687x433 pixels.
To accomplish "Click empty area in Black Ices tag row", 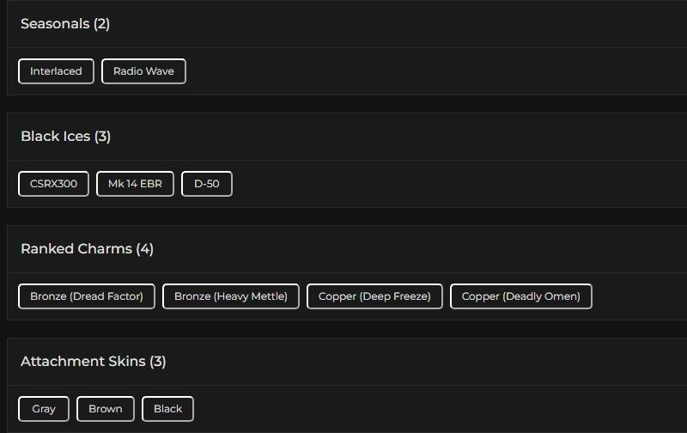I will 455,184.
